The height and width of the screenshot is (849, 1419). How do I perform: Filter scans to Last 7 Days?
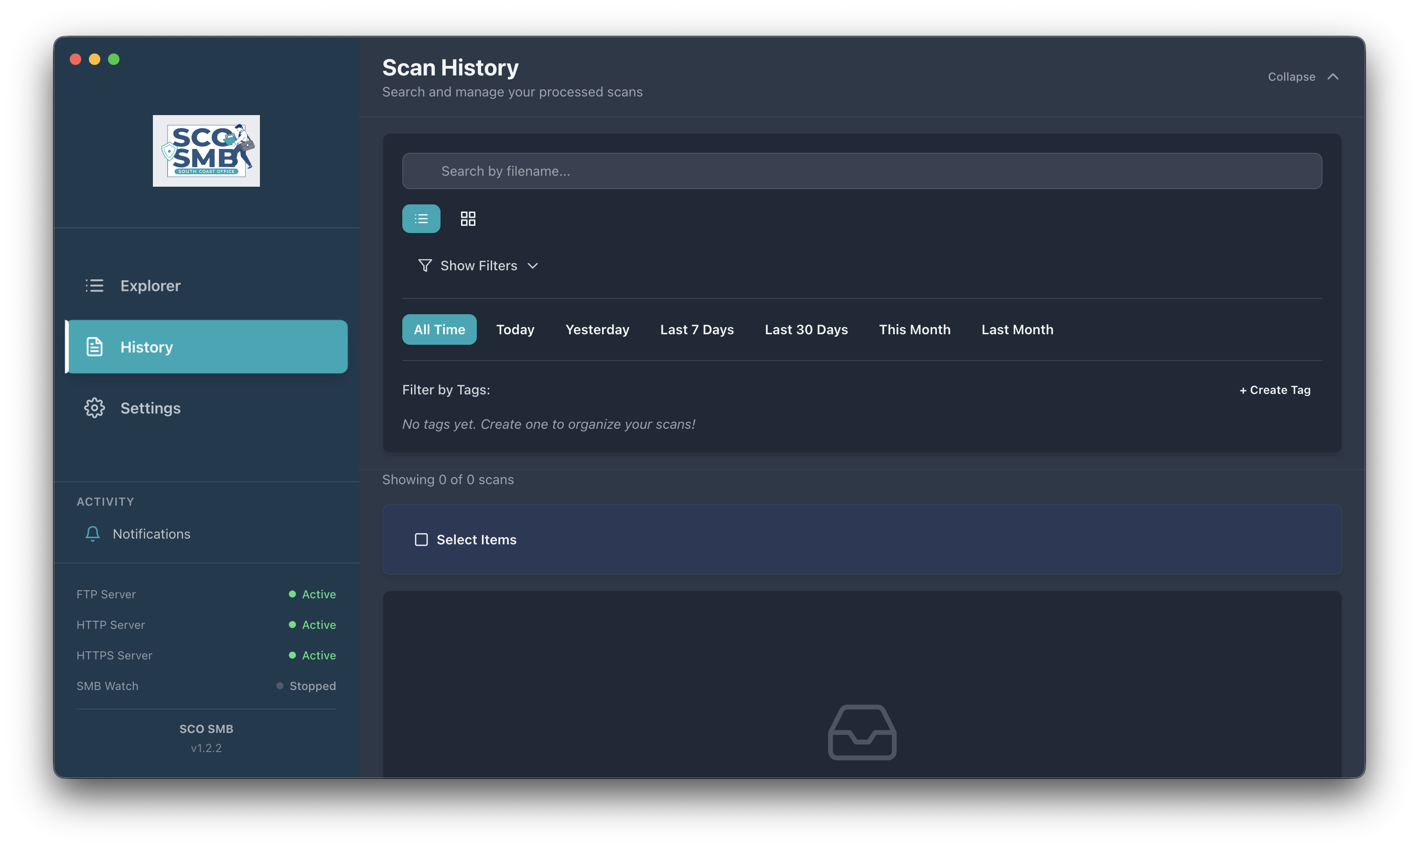point(697,329)
